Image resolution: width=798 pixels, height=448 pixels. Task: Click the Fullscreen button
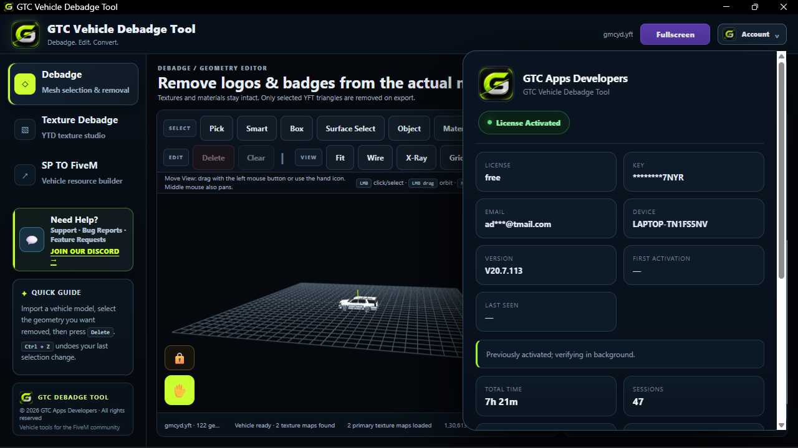(x=675, y=34)
